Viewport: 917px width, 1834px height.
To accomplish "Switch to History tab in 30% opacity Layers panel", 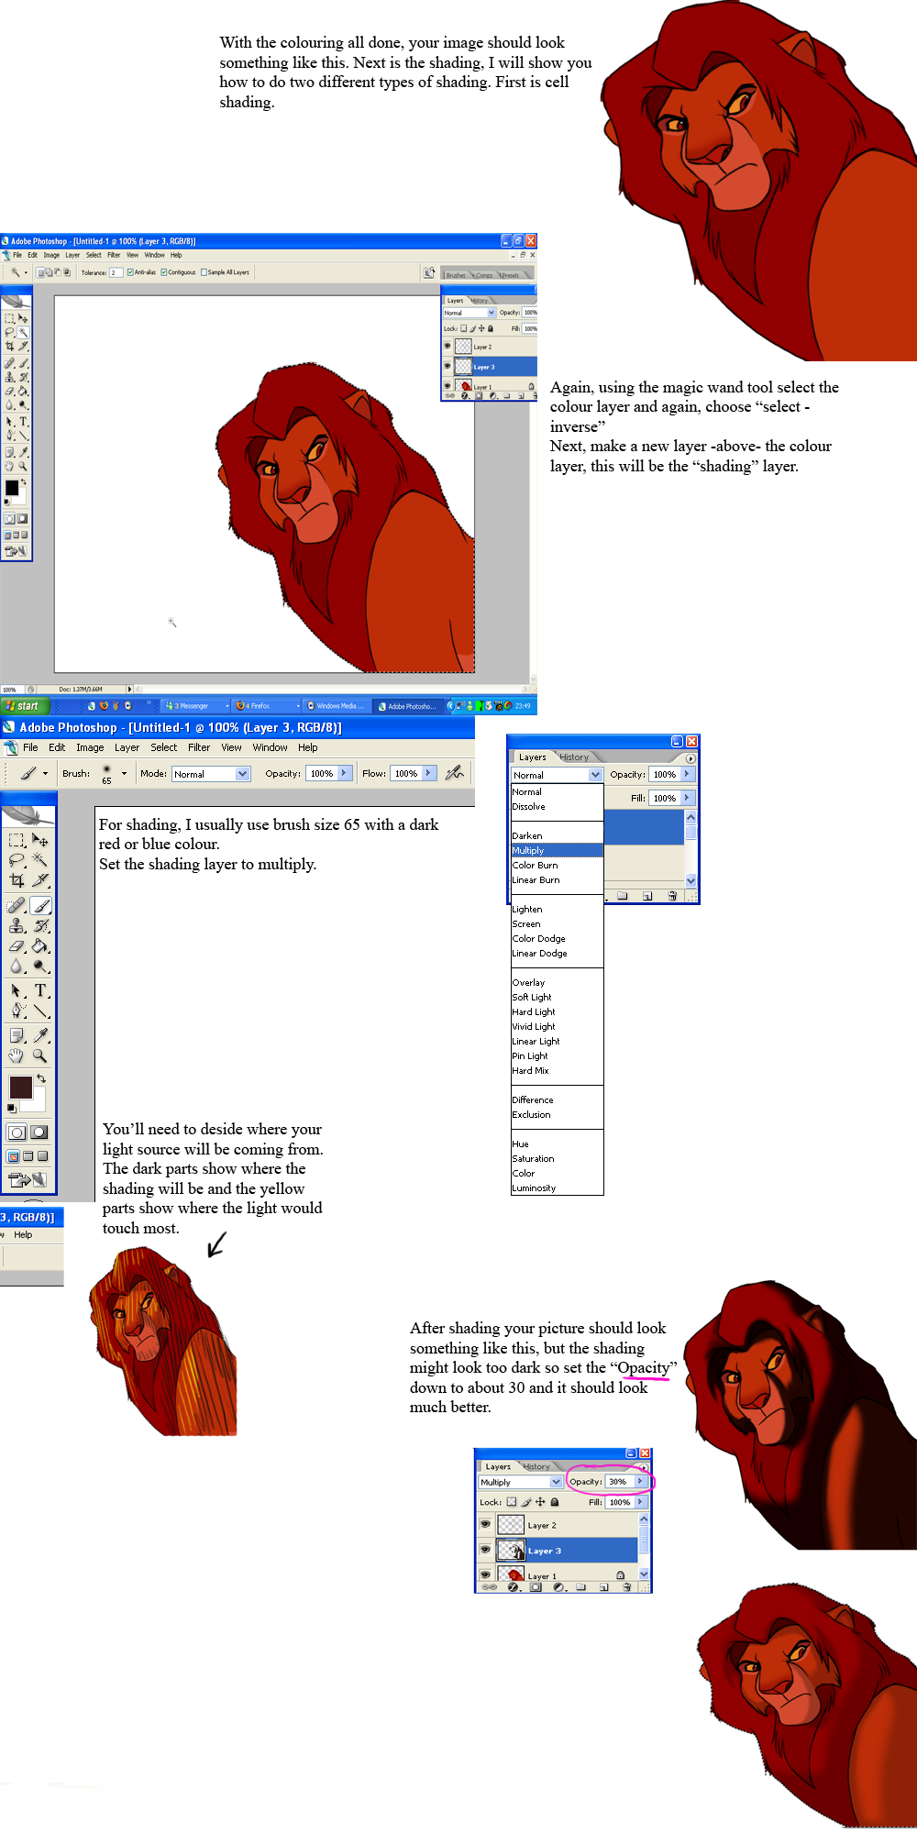I will (x=536, y=1466).
